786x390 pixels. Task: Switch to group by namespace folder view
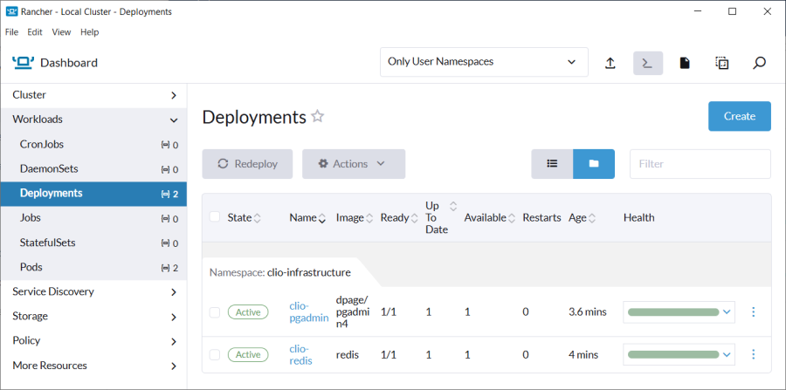[594, 163]
